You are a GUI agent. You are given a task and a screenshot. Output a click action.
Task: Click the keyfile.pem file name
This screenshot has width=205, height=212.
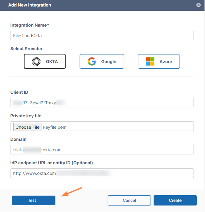(x=55, y=127)
